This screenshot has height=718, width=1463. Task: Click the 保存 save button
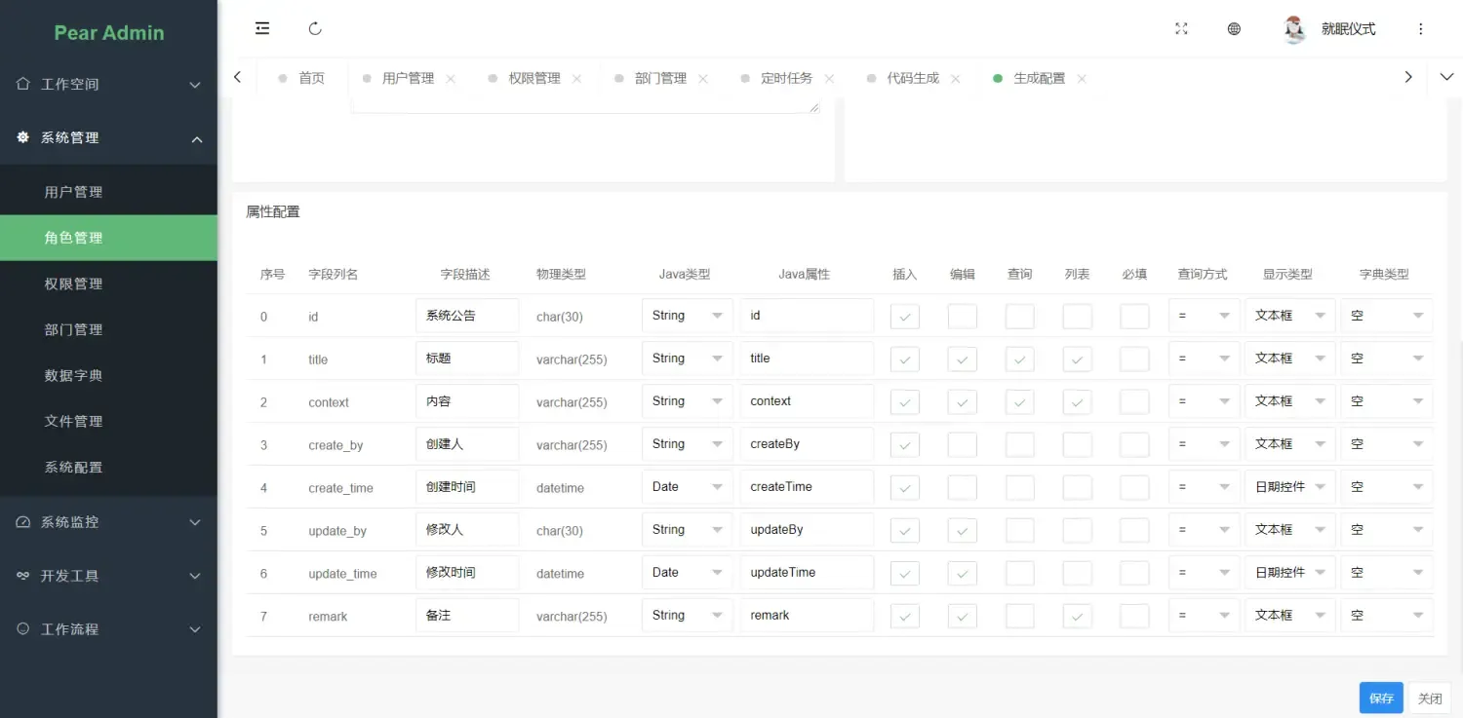point(1380,698)
